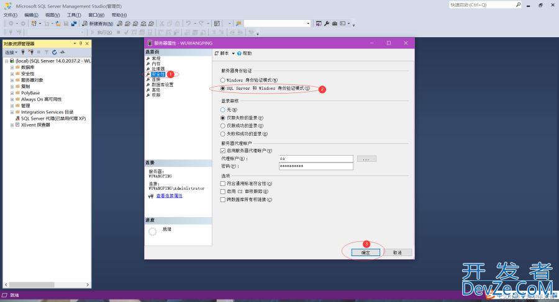Click the 取消 button in the dialog

click(398, 252)
